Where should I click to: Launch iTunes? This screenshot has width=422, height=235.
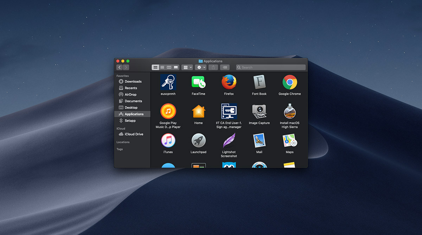tap(168, 142)
